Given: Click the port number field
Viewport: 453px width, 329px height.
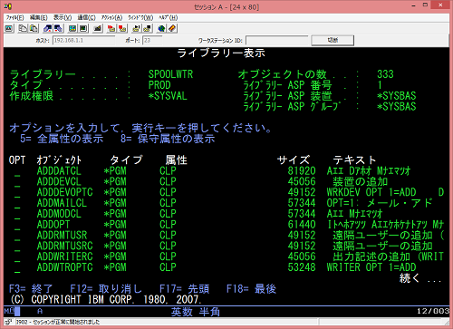Looking at the screenshot, I should [x=152, y=40].
